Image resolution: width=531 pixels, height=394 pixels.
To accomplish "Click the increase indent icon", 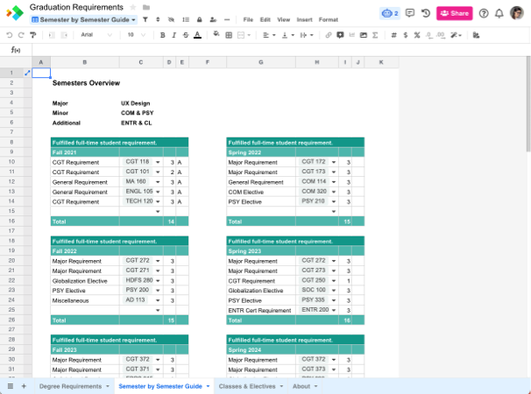I will point(64,35).
